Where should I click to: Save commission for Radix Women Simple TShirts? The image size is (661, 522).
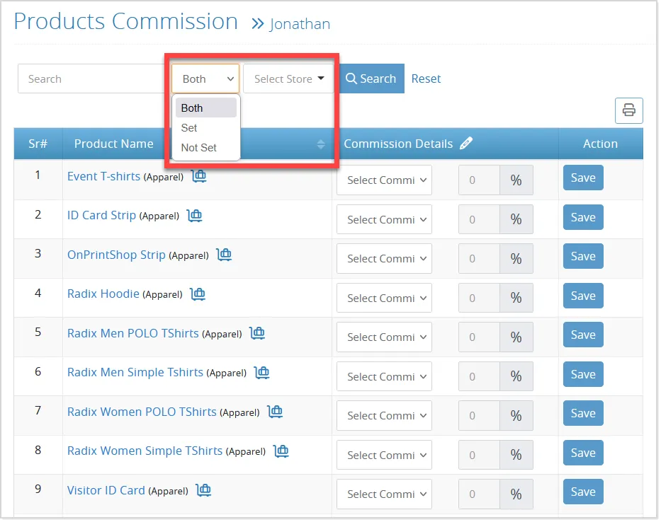coord(583,453)
